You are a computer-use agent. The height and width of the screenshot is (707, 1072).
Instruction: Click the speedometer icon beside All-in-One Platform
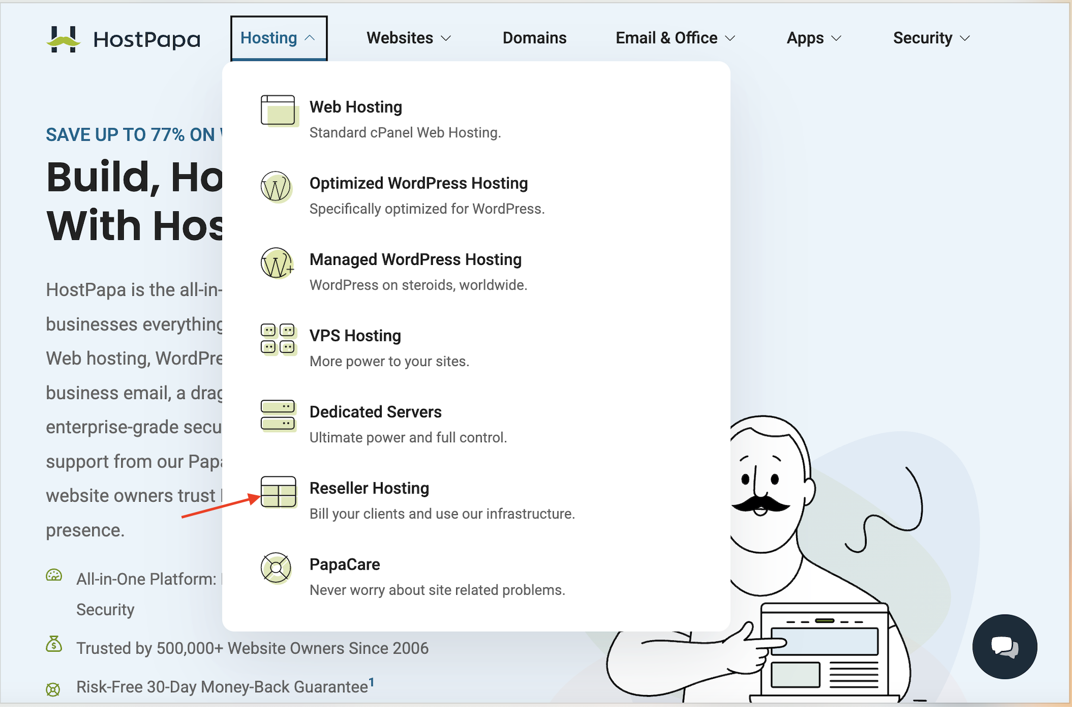pyautogui.click(x=54, y=575)
